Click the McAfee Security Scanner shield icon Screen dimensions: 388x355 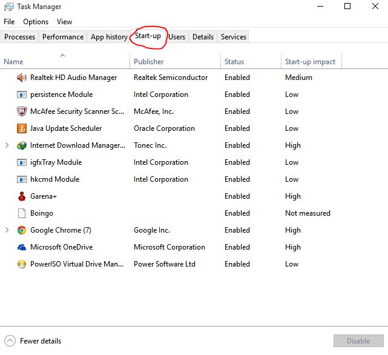click(22, 111)
